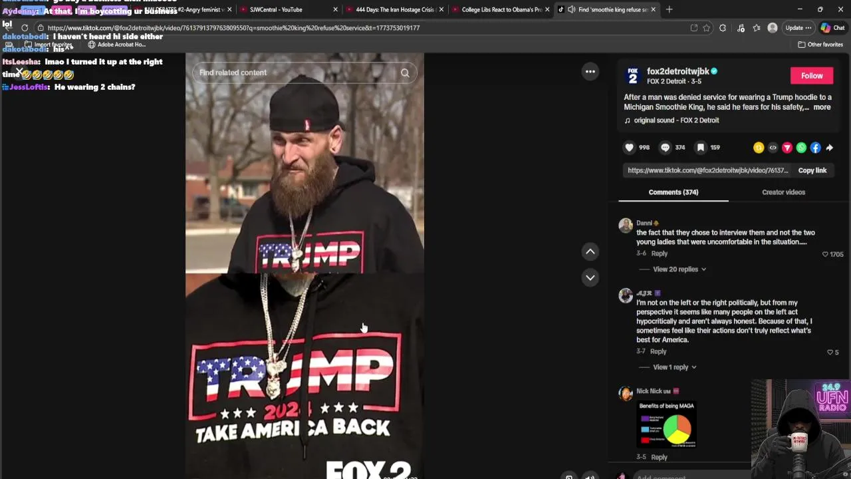Image resolution: width=851 pixels, height=479 pixels.
Task: Click original sound - FOX 2 Detroit link
Action: point(676,120)
